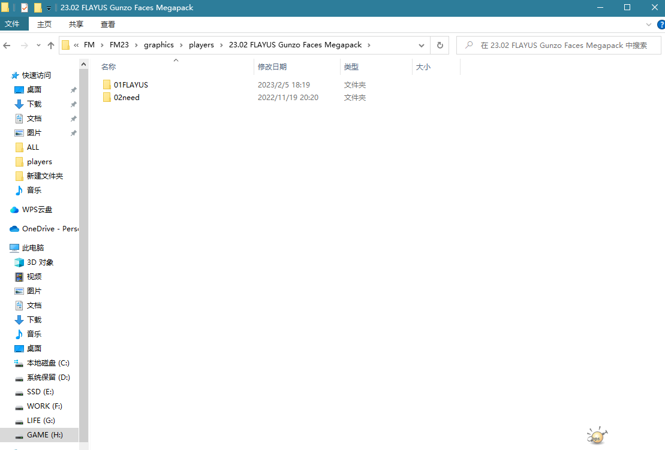Click the Properties quick access toolbar icon
The width and height of the screenshot is (665, 450).
coord(25,8)
